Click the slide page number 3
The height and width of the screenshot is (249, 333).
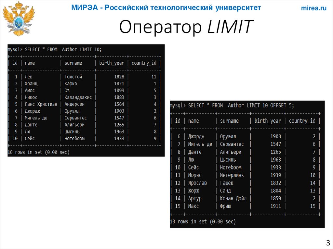pyautogui.click(x=328, y=243)
